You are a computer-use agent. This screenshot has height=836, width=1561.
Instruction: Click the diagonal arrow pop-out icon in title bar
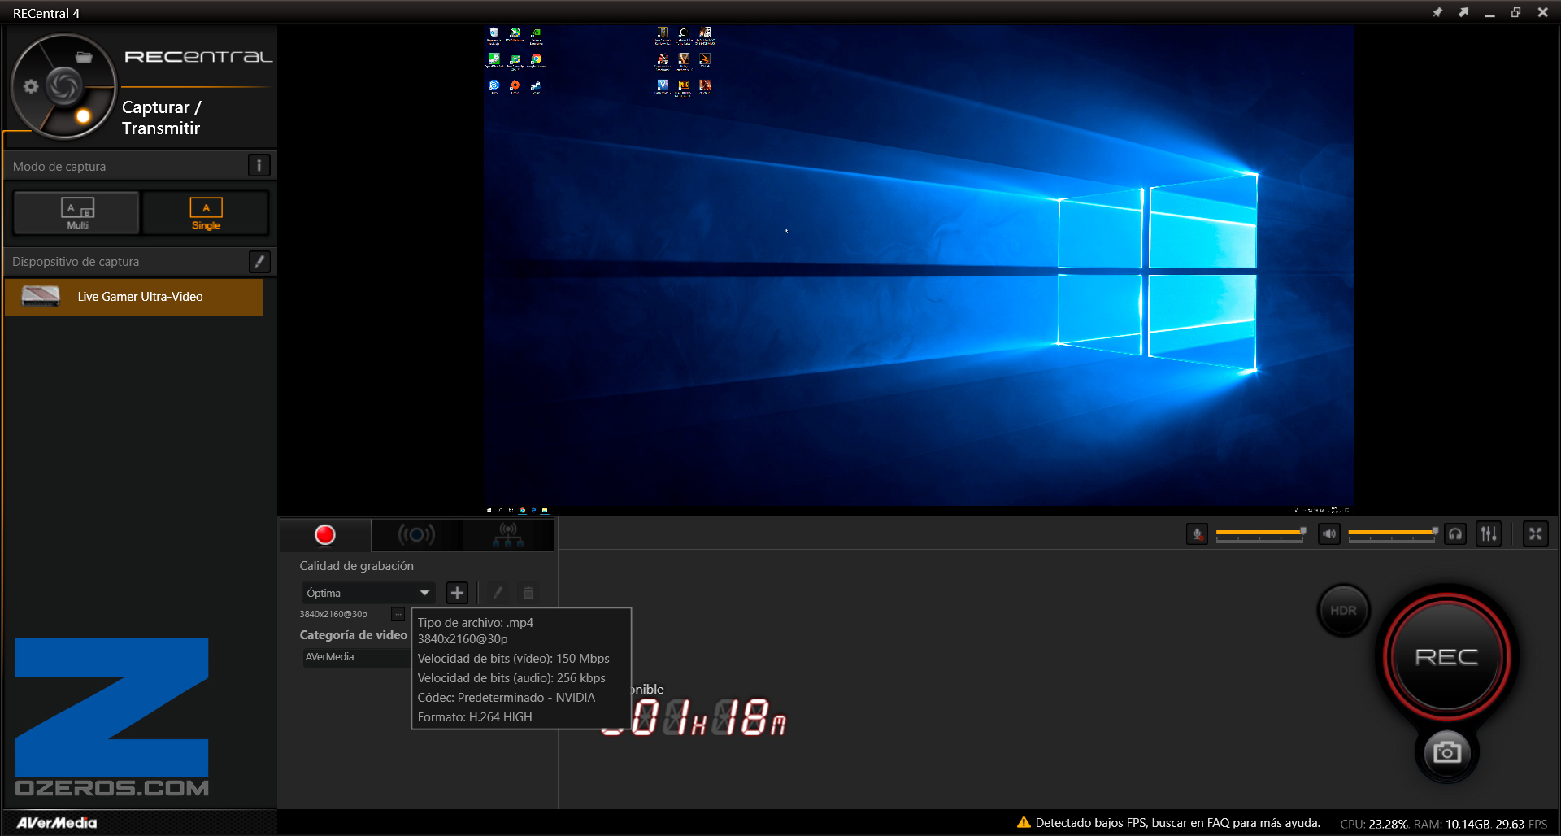coord(1463,12)
